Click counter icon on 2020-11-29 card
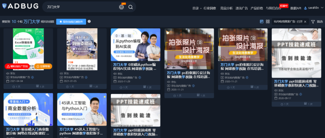Screen dimensions: 325x138 pyautogui.click(x=145, y=87)
